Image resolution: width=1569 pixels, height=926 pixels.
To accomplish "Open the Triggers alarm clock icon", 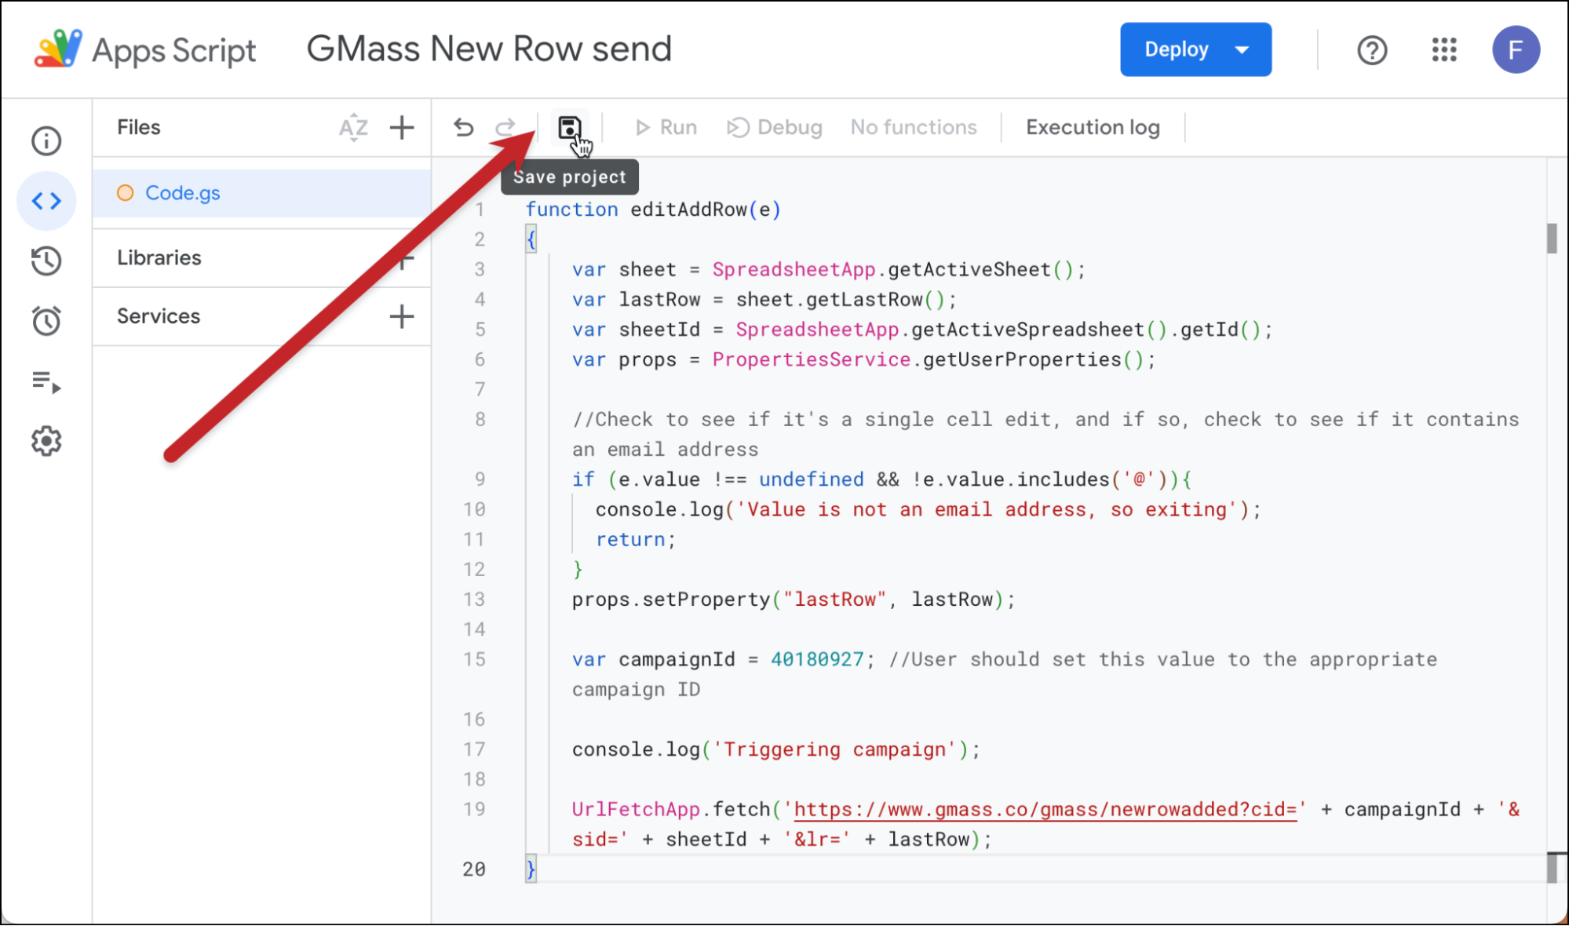I will (x=46, y=321).
